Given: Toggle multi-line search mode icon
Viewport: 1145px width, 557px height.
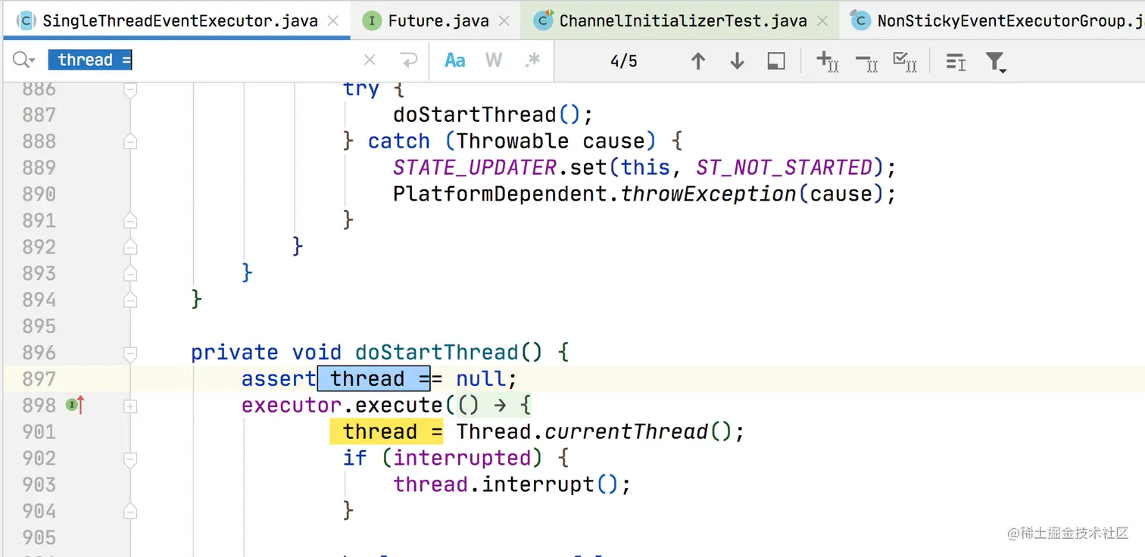Looking at the screenshot, I should click(956, 61).
